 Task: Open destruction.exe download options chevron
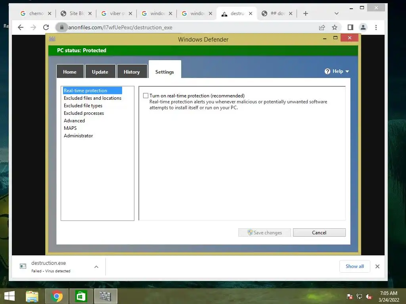pos(96,266)
